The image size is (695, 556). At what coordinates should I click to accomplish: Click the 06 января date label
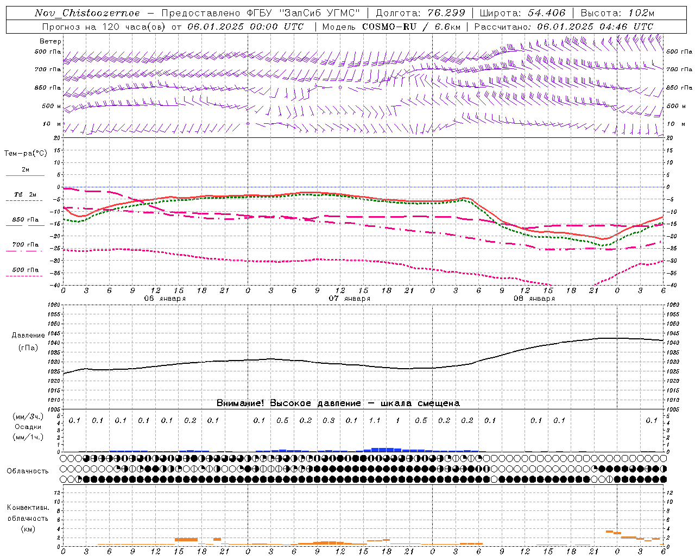point(165,299)
